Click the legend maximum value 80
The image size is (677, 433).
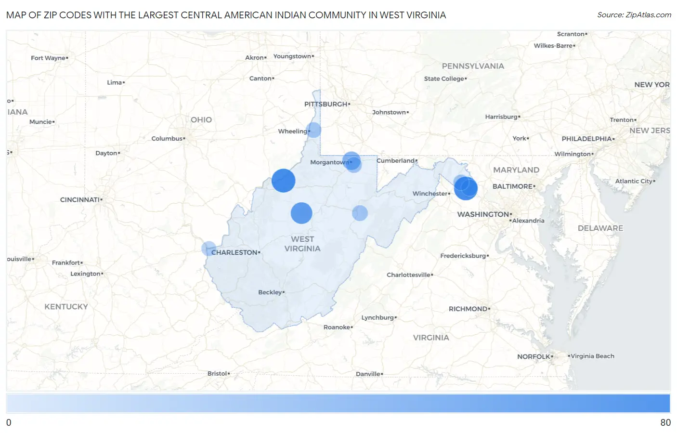(x=665, y=422)
